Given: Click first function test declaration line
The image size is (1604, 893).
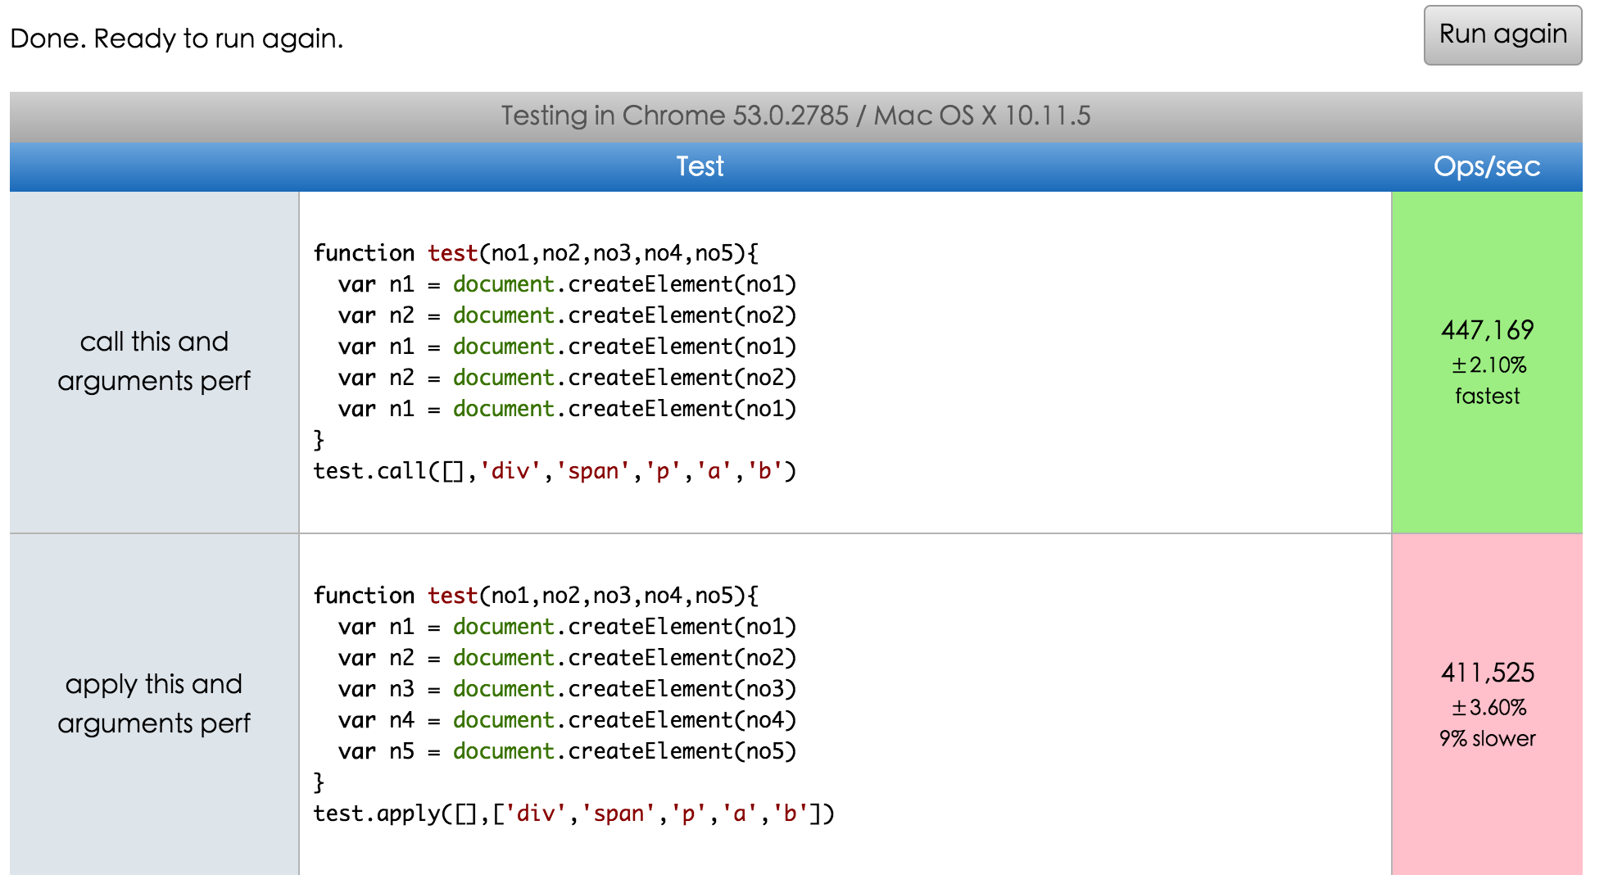Looking at the screenshot, I should click(x=536, y=253).
